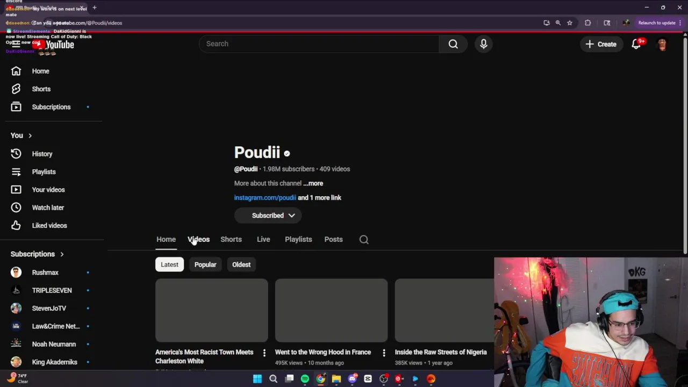Open OBS Studio from the taskbar

[384, 379]
